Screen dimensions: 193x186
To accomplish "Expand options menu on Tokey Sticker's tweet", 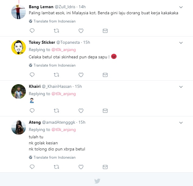I will click(181, 43).
